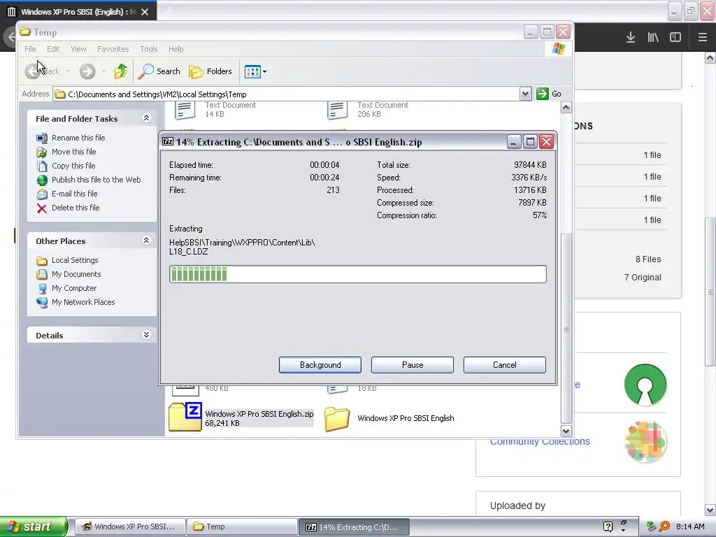The image size is (716, 537).
Task: Go up one folder level
Action: coord(121,71)
